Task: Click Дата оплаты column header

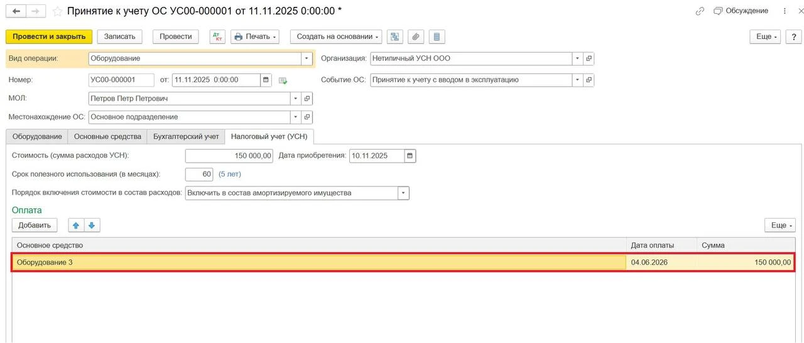Action: 661,245
